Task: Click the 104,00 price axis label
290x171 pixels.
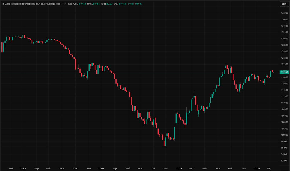Action: point(284,122)
